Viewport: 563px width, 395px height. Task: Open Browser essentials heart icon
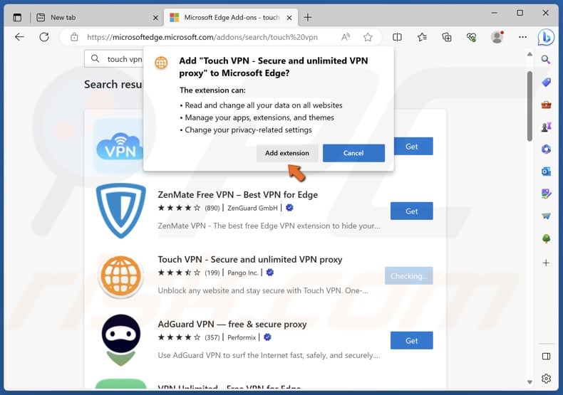(x=472, y=37)
